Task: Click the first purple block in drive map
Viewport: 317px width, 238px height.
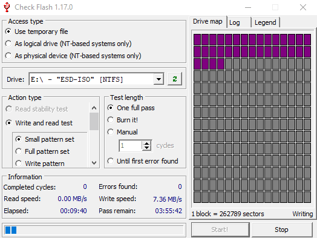Action: click(x=197, y=39)
